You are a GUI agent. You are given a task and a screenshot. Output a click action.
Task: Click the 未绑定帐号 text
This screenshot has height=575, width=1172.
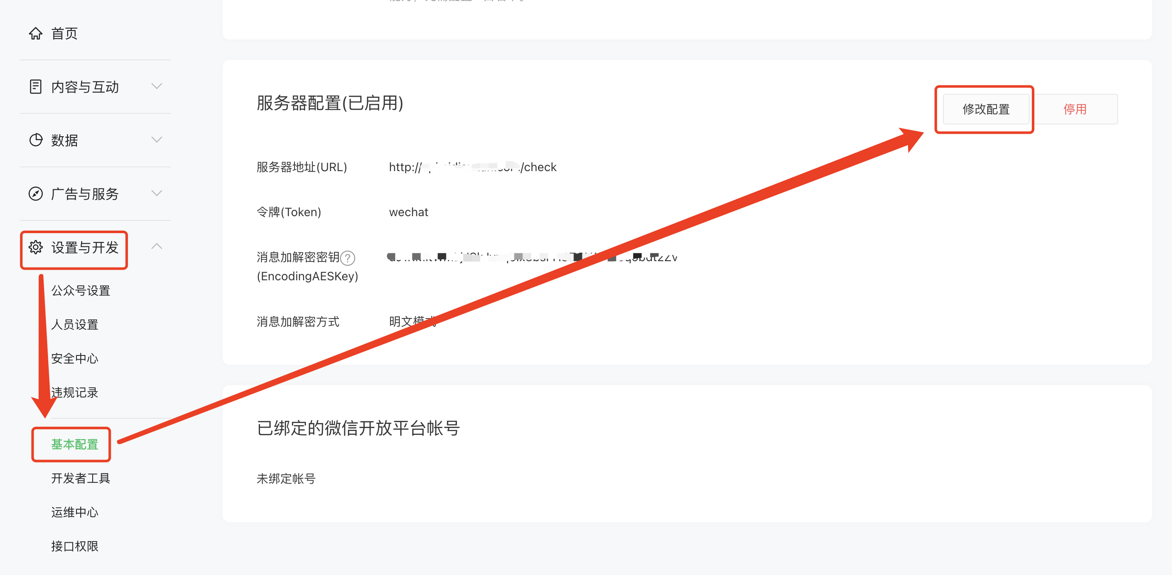286,479
